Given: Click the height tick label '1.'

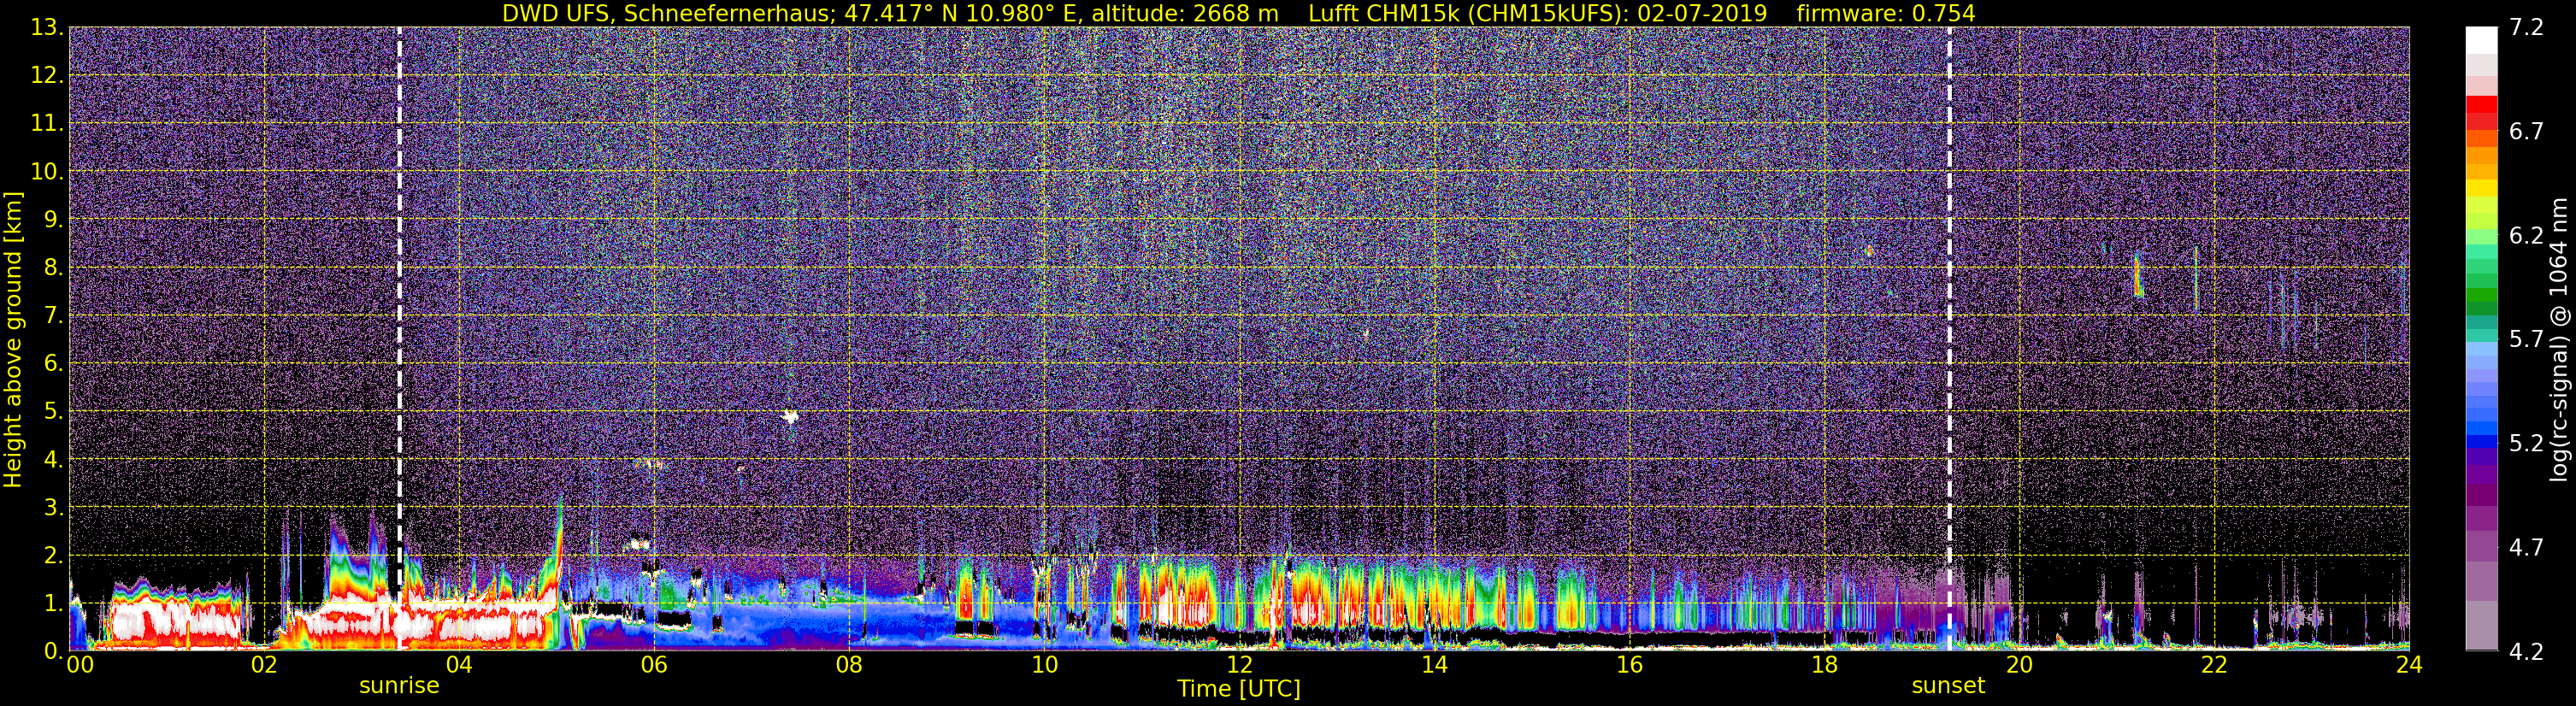Looking at the screenshot, I should 53,603.
